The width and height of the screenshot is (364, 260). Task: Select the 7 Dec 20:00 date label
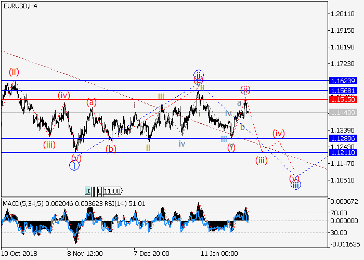pyautogui.click(x=152, y=253)
